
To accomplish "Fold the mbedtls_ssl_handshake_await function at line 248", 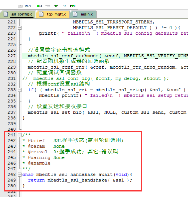I will click(x=19, y=175).
